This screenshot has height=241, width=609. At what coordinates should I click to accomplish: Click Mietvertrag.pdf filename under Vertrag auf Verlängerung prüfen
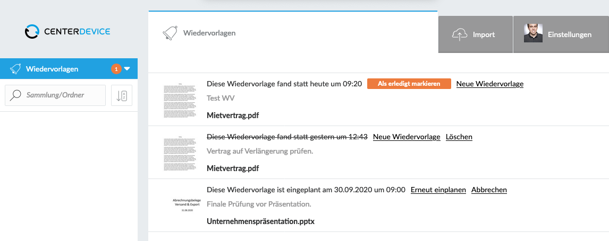[x=233, y=168]
